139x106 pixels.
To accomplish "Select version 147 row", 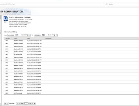I will (71, 41).
